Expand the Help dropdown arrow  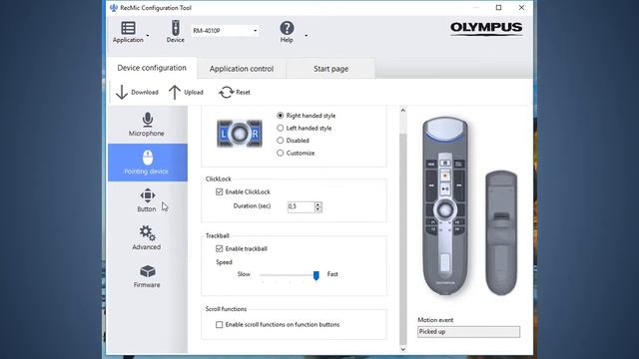307,36
